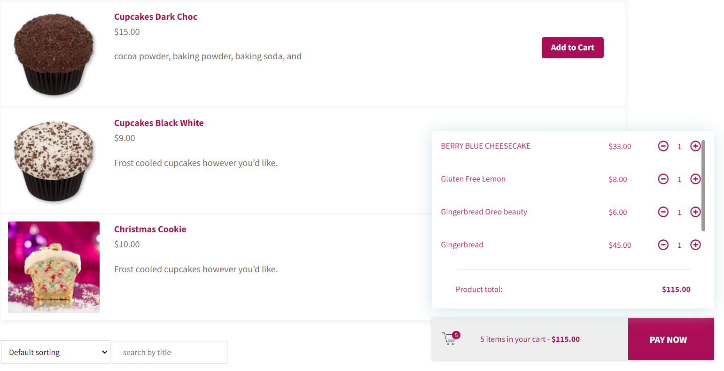Click minus icon for Gluten Free Lemon
This screenshot has width=724, height=371.
pyautogui.click(x=663, y=179)
